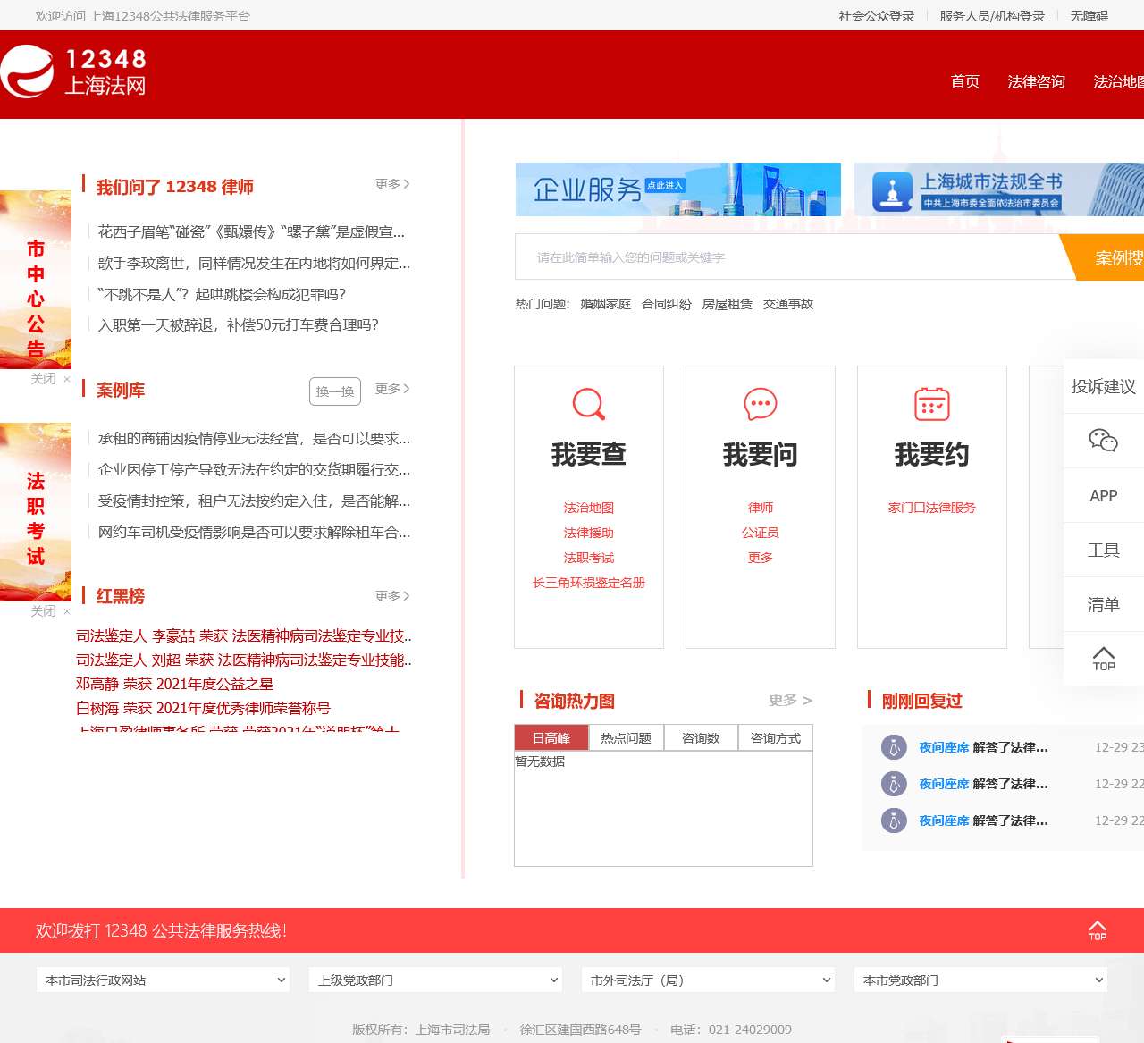Screen dimensions: 1144x1043
Task: Open 本市司法行政网站 dropdown
Action: point(164,980)
